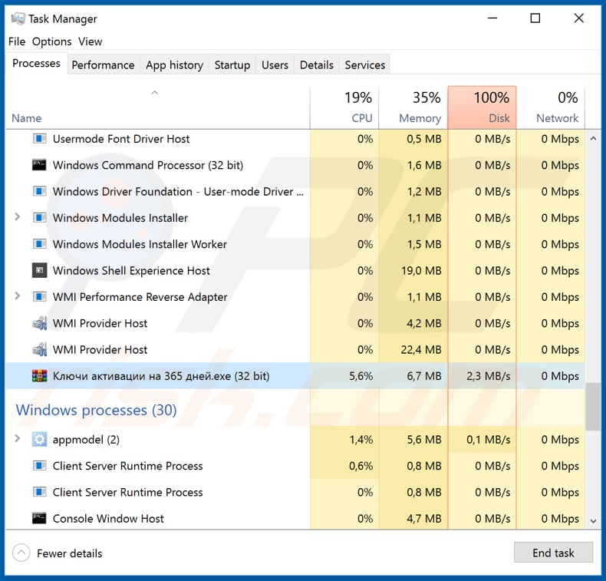Click the Windows Modules Installer Worker icon
The width and height of the screenshot is (606, 581).
tap(39, 244)
